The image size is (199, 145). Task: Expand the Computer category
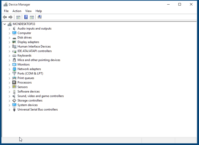pyautogui.click(x=9, y=33)
